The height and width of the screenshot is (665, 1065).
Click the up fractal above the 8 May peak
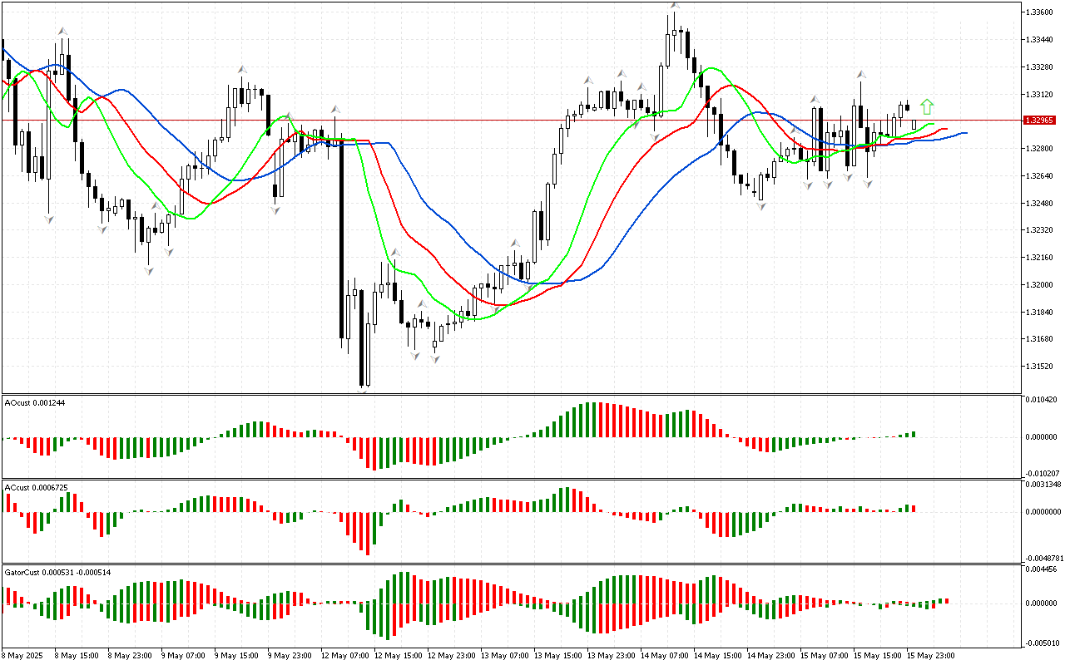pos(62,31)
